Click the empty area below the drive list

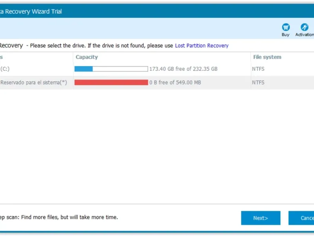(157, 149)
